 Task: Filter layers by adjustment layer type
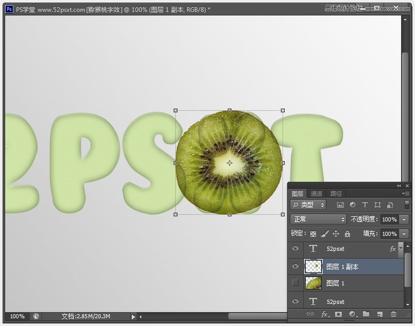[x=353, y=204]
